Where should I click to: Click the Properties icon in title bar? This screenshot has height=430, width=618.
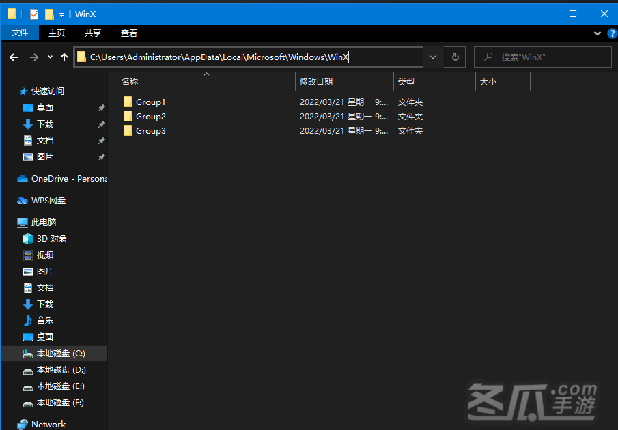click(34, 14)
